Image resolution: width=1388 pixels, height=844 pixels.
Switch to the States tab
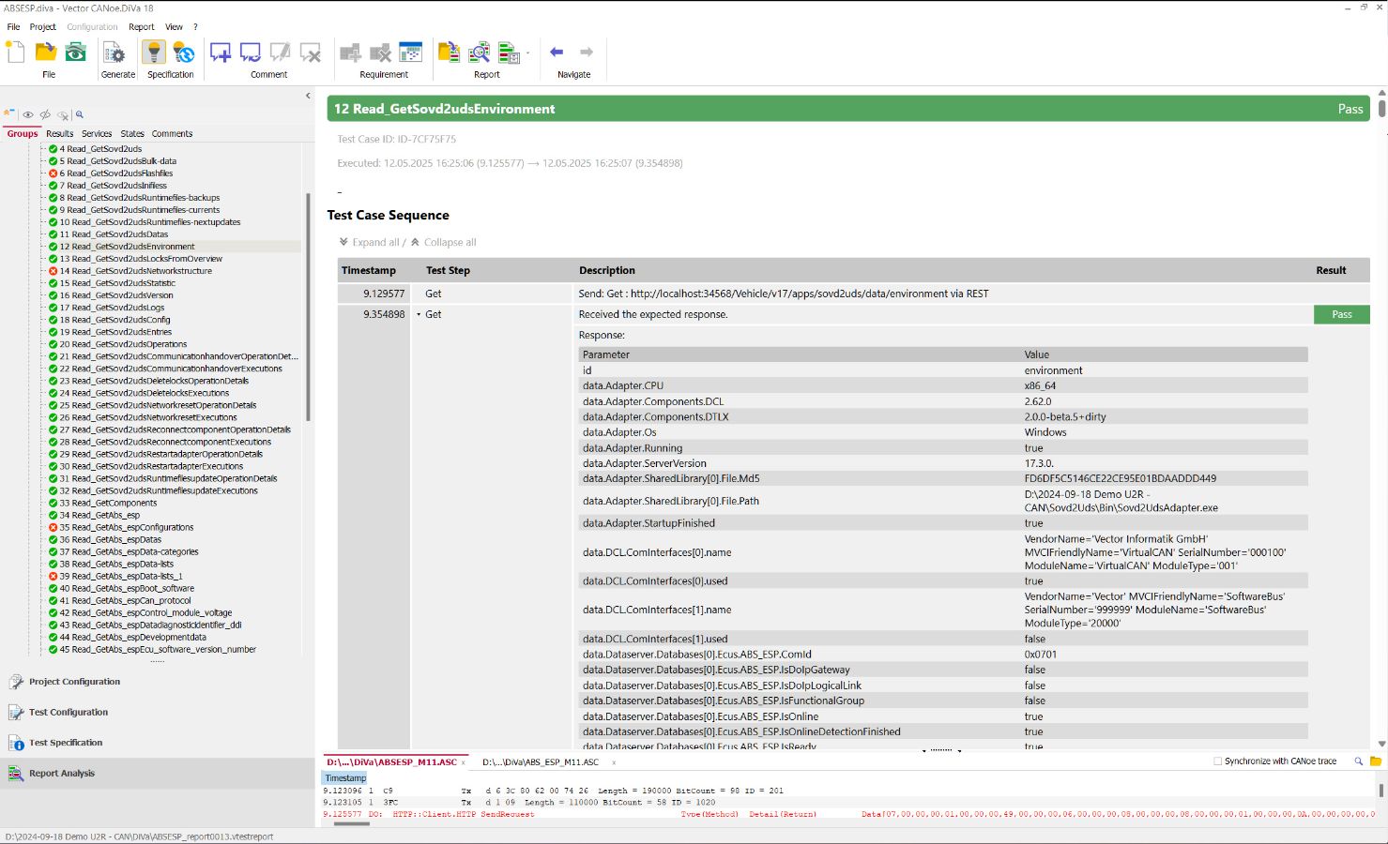point(132,134)
